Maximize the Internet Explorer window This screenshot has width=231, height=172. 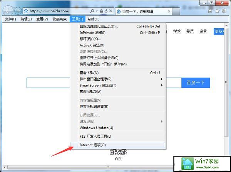[x=211, y=3]
